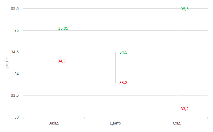Click the green 34,5 data label for Центр
Image resolution: width=213 pixels, height=132 pixels.
click(x=123, y=52)
